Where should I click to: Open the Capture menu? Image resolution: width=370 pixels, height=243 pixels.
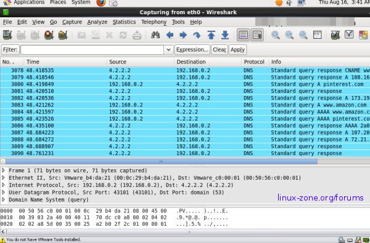pyautogui.click(x=72, y=22)
